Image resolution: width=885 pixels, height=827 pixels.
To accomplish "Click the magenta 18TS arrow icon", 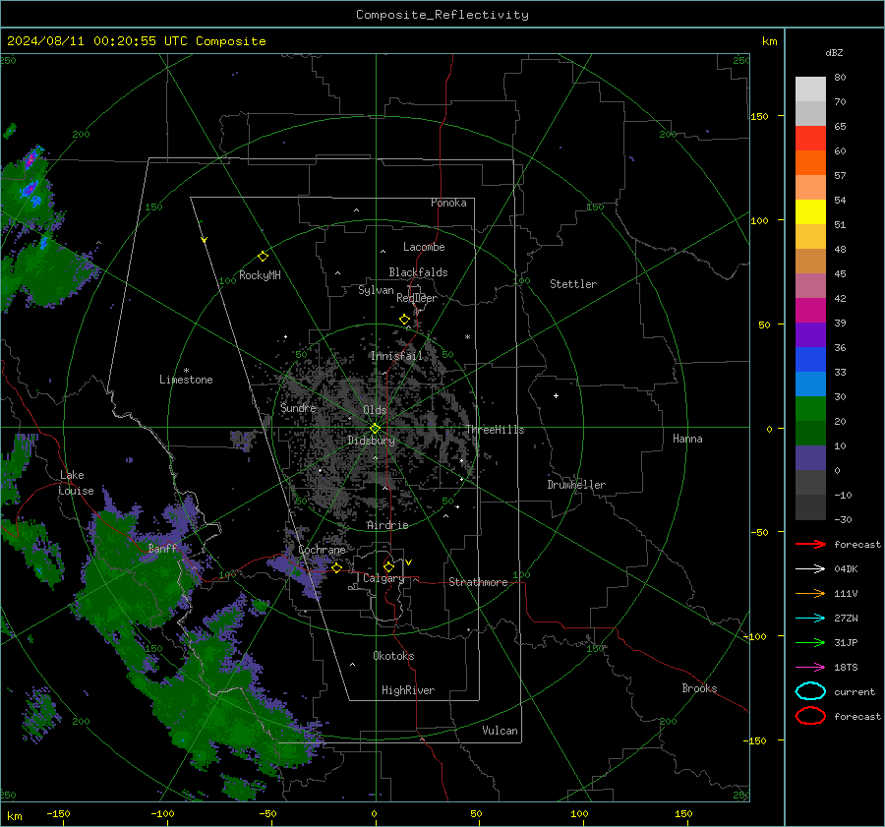I will click(x=810, y=668).
